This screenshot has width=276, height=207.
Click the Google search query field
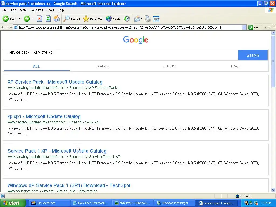click(120, 55)
